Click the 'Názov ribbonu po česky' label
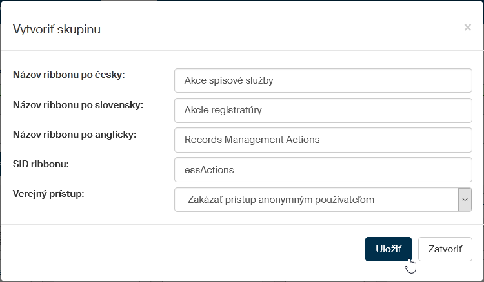The width and height of the screenshot is (484, 282). click(68, 75)
